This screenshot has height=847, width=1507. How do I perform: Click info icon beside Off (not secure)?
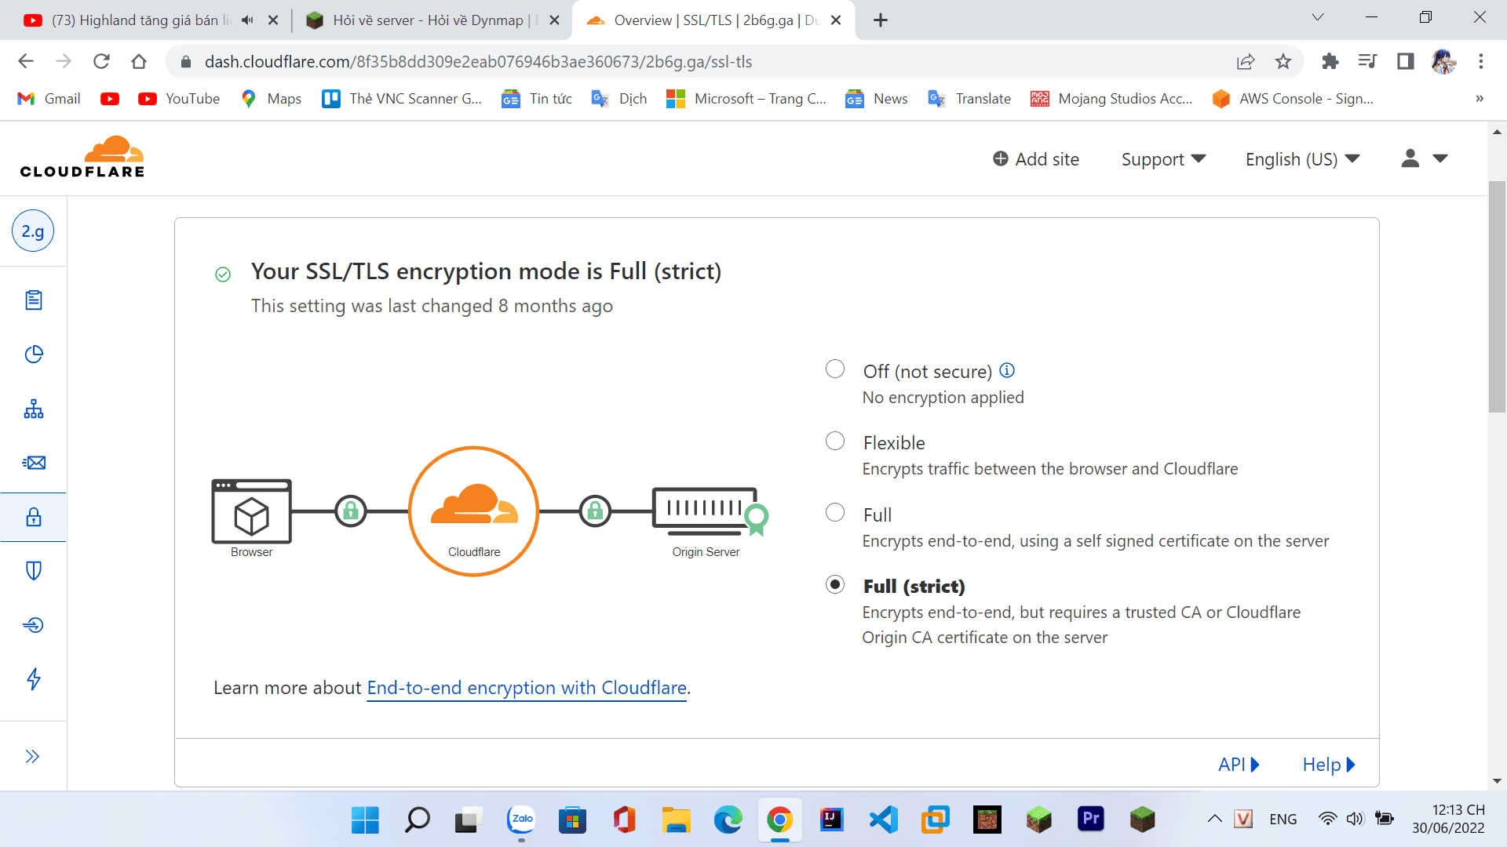[1007, 370]
